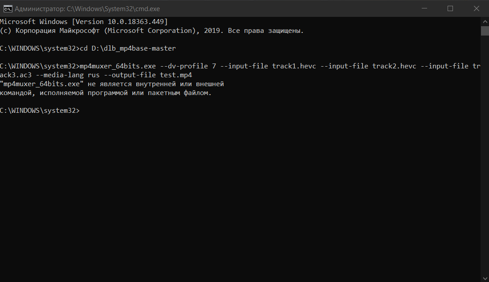This screenshot has width=489, height=282.
Task: Click the scrollbar up arrow
Action: click(x=485, y=21)
